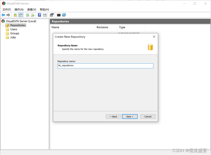Click the Jobs folder icon in tree

pyautogui.click(x=7, y=37)
